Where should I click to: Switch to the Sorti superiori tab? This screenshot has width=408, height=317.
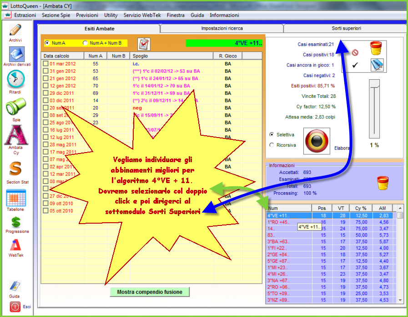click(346, 28)
